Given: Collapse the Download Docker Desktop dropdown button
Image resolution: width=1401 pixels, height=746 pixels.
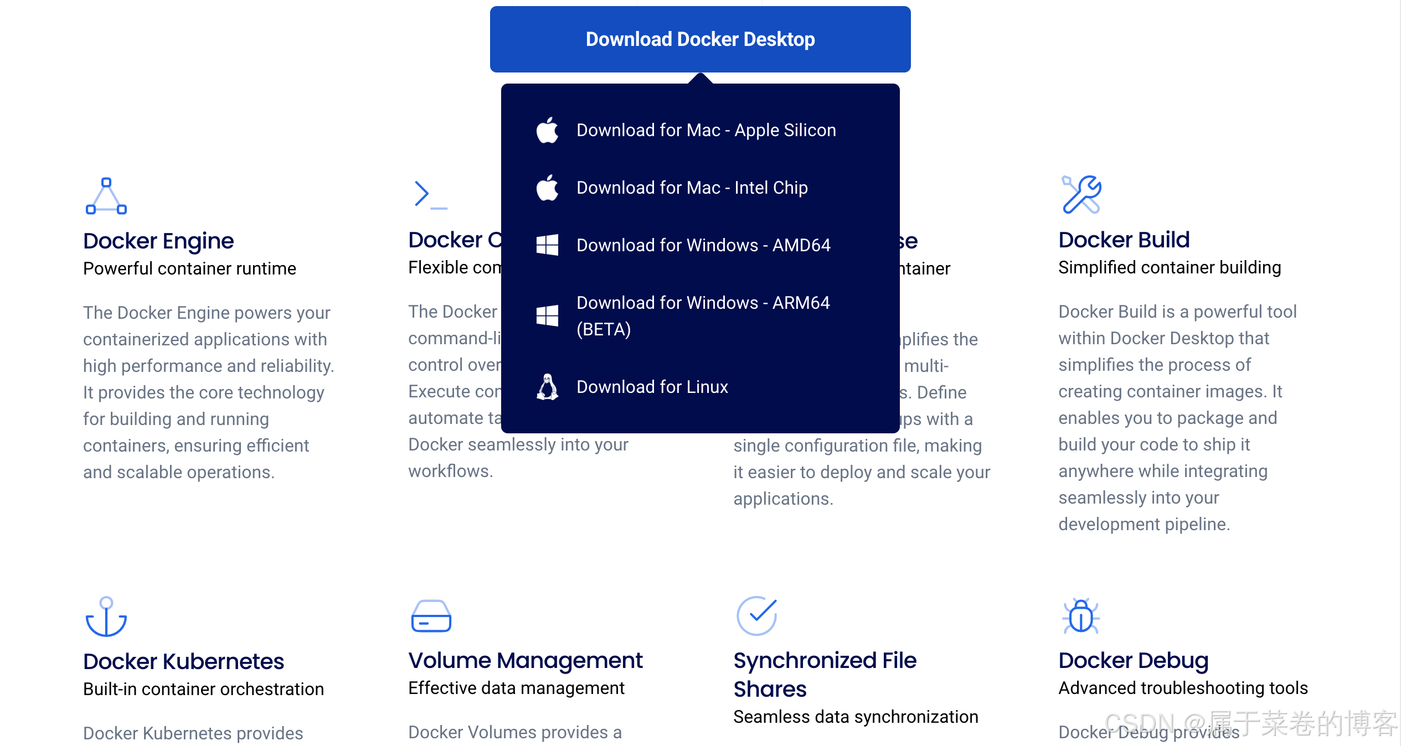Looking at the screenshot, I should coord(700,39).
